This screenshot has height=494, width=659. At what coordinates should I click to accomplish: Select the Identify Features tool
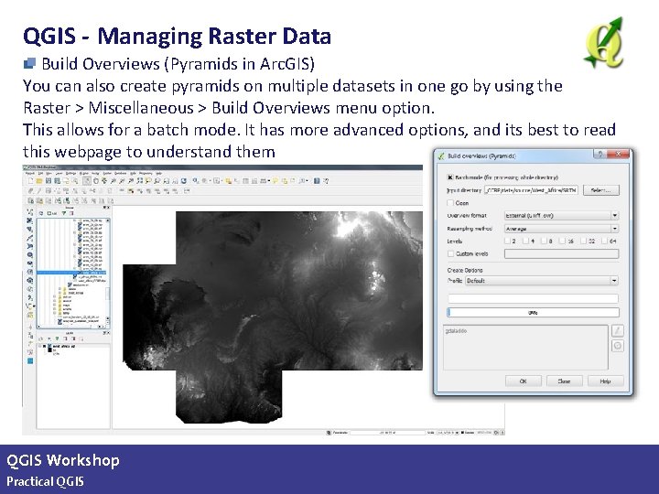click(x=196, y=181)
